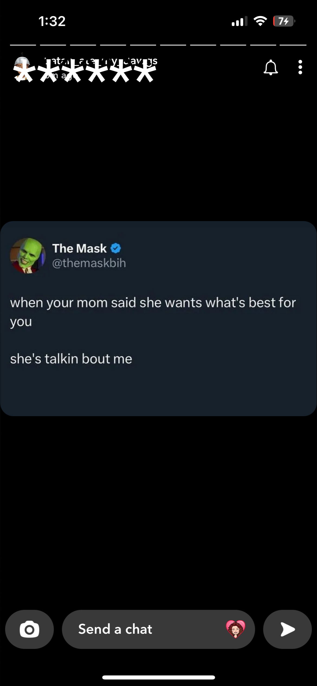Viewport: 317px width, 686px height.
Task: Open the camera to reply with snap
Action: coord(30,629)
